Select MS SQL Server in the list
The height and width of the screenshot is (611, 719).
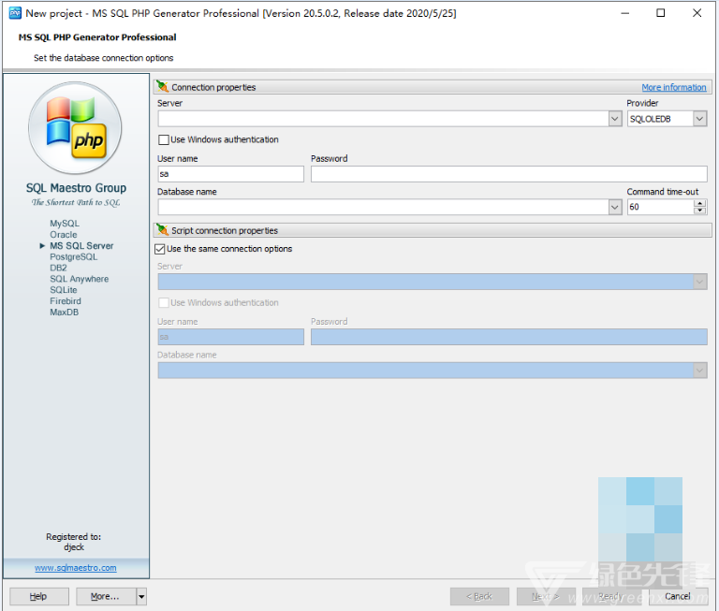pos(81,246)
